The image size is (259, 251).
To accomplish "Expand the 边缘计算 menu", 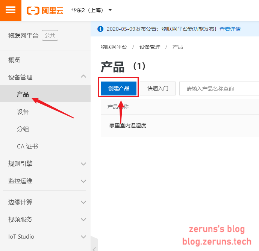I will point(83,202).
